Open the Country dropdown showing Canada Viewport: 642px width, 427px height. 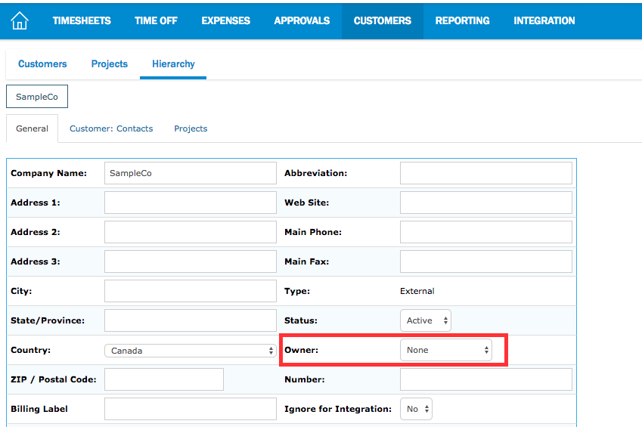coord(191,351)
